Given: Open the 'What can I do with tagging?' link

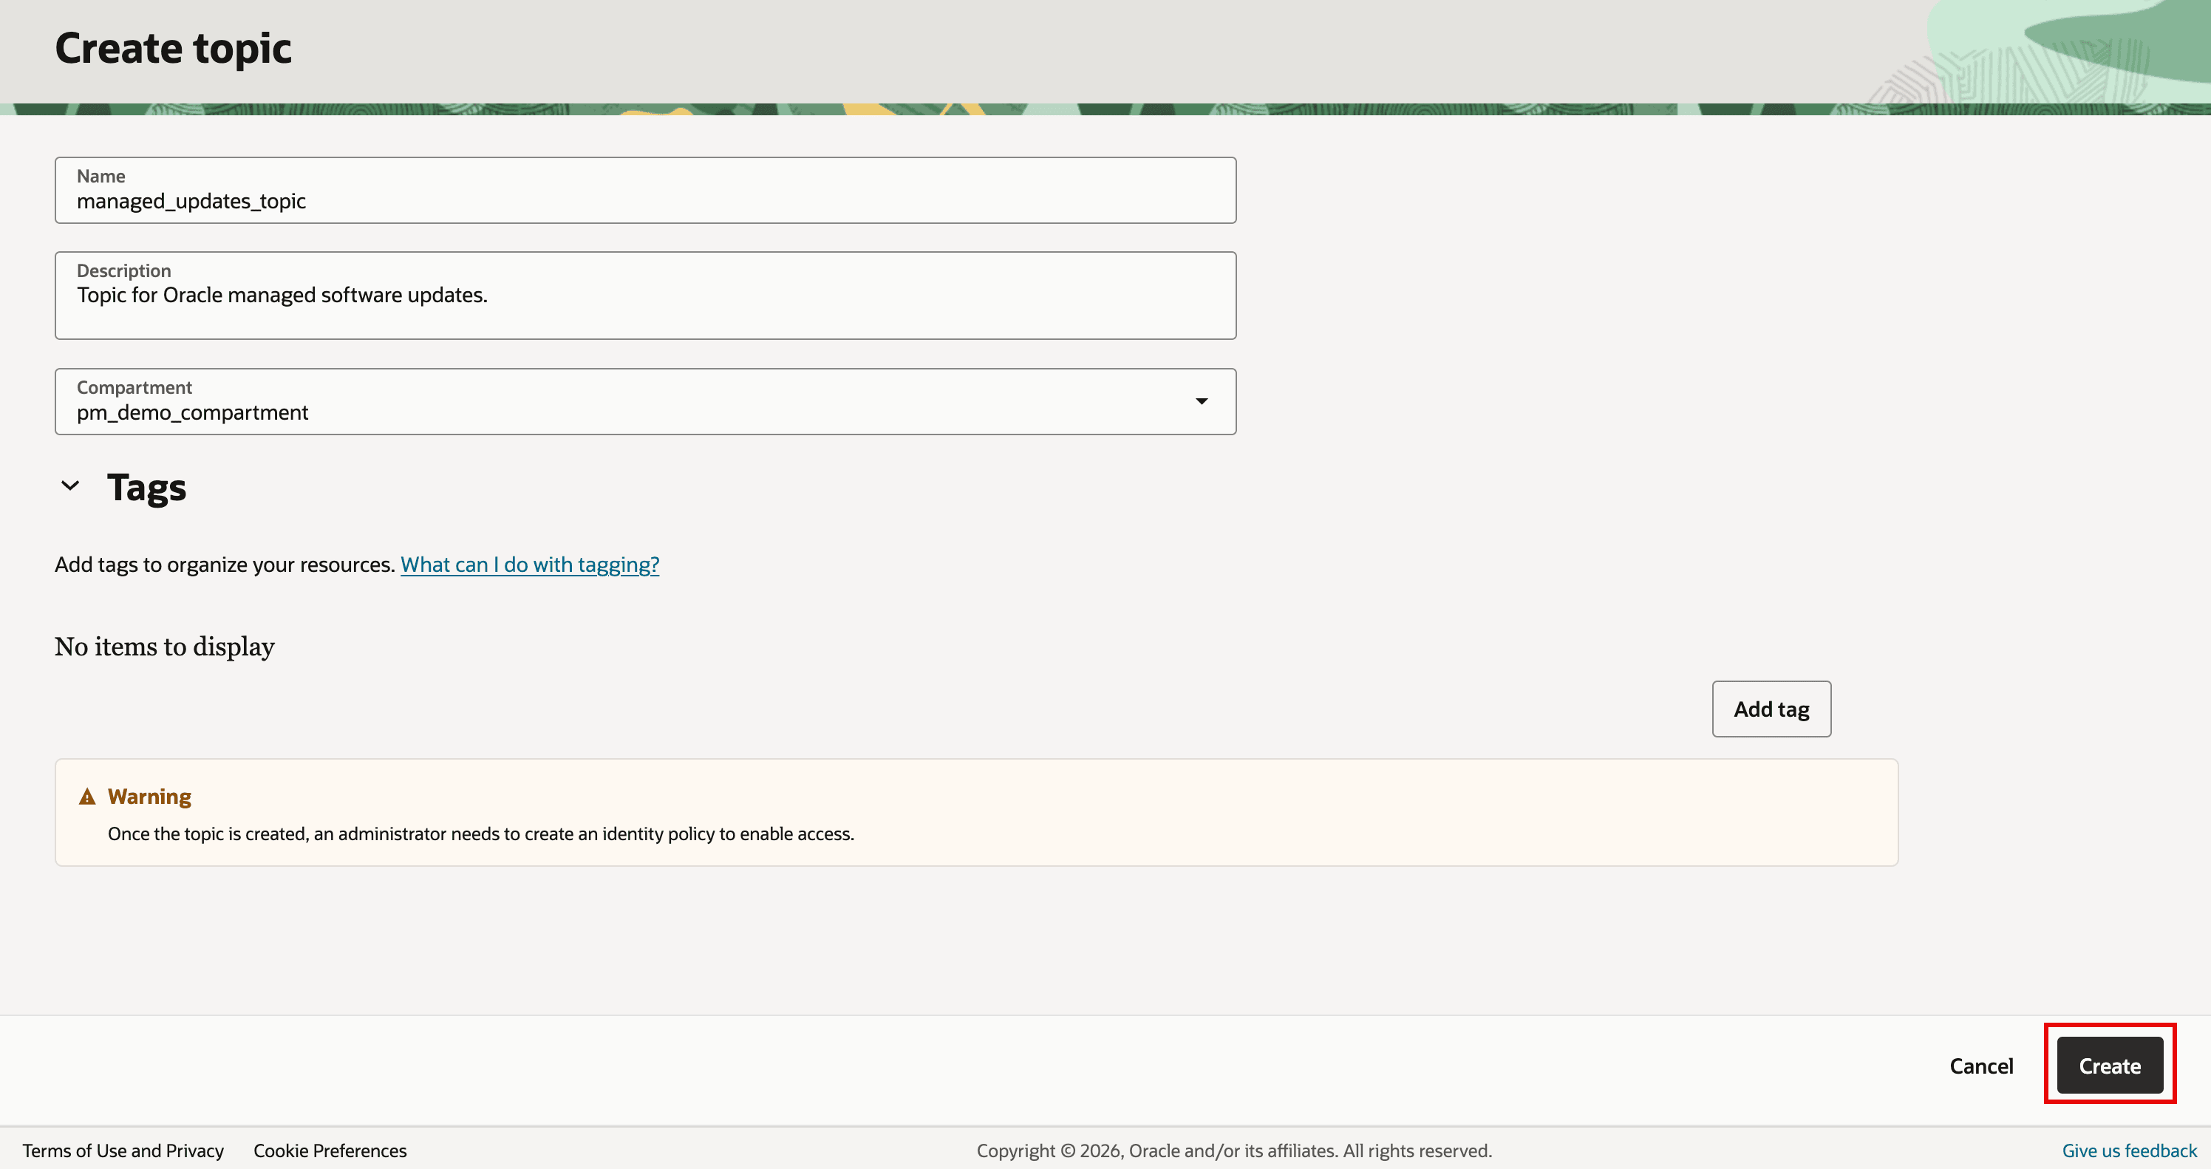Looking at the screenshot, I should point(530,565).
